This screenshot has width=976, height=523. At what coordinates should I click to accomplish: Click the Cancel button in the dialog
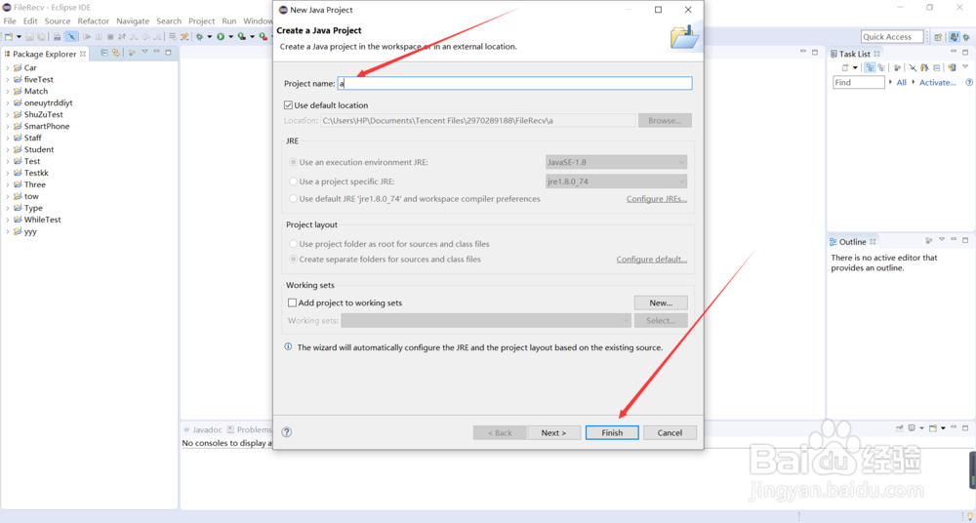coord(670,432)
